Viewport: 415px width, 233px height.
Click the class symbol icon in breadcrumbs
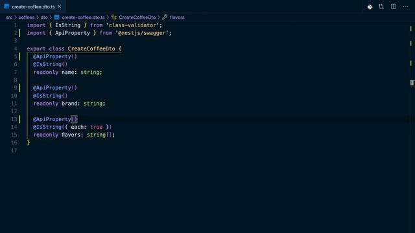click(114, 17)
